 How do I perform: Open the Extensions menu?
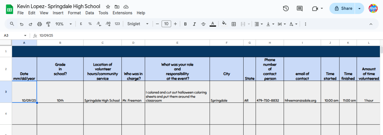pos(122,13)
